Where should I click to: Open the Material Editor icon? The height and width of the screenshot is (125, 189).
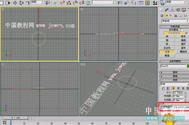coord(155,3)
